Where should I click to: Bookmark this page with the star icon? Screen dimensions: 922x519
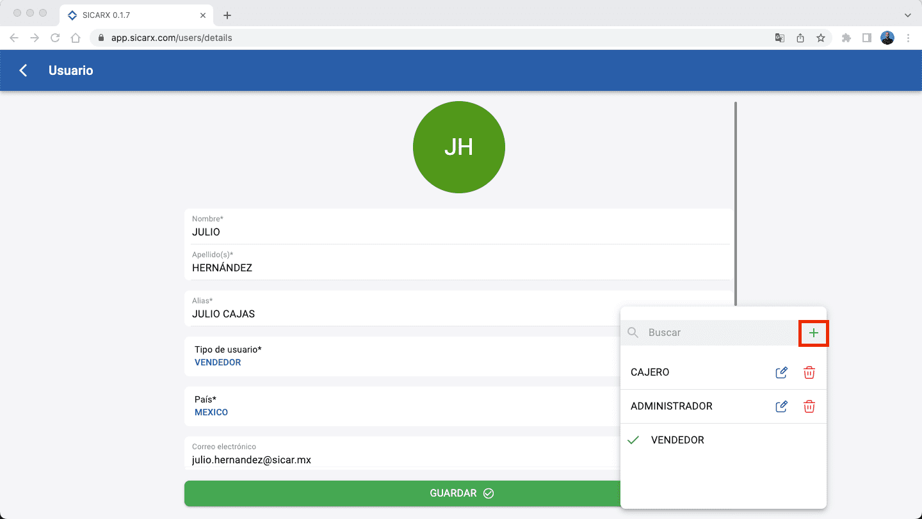tap(820, 38)
